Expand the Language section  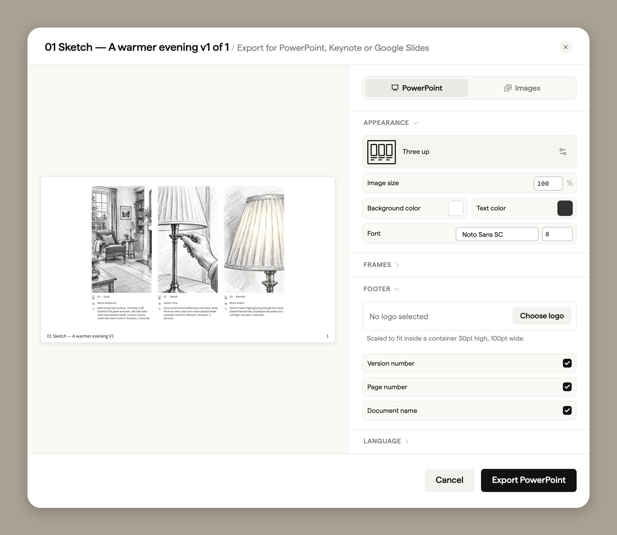tap(386, 441)
